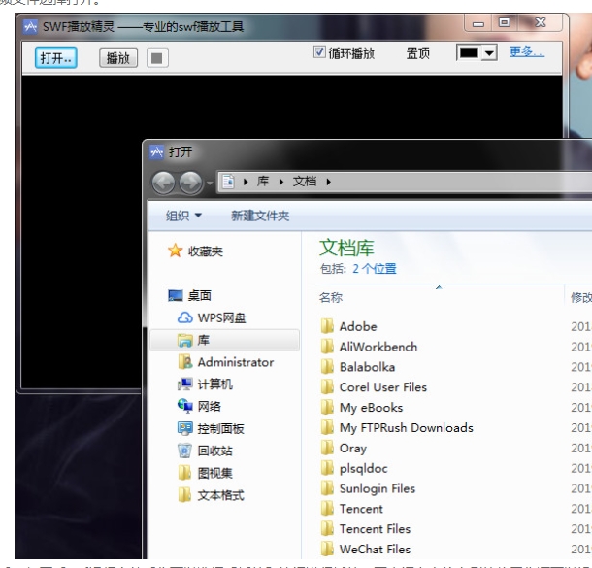Viewport: 592px width, 568px height.
Task: Click the 桌面 desktop icon
Action: (x=176, y=295)
